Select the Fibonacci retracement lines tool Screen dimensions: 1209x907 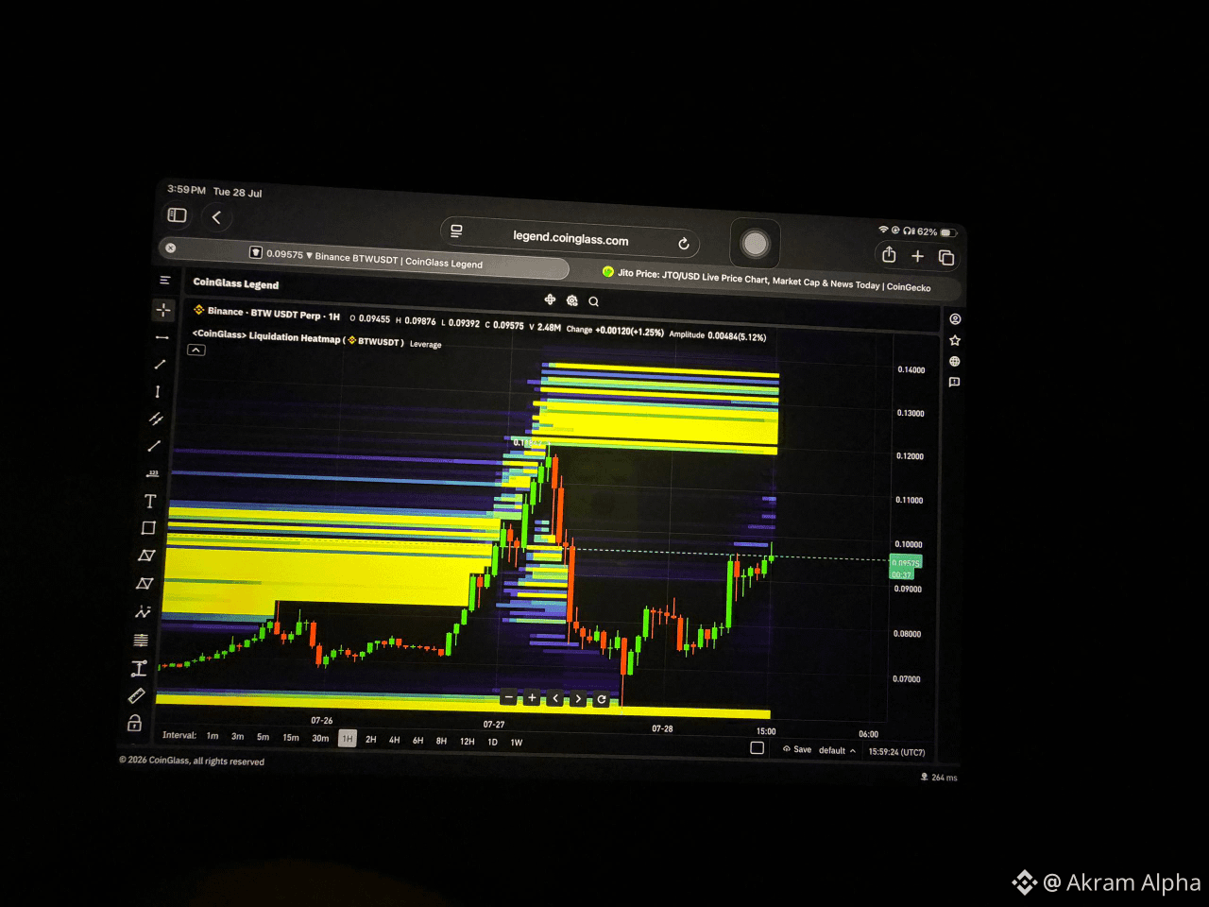pos(141,641)
